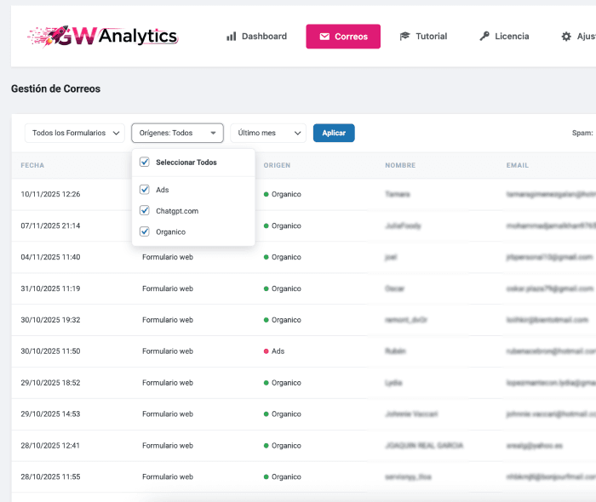This screenshot has width=596, height=502.
Task: Toggle the Seleccionar Todos checkbox
Action: pyautogui.click(x=145, y=163)
